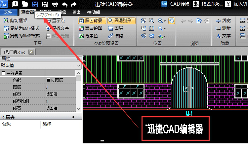The image size is (248, 149).
Task: Redo the last action
Action: [74, 4]
